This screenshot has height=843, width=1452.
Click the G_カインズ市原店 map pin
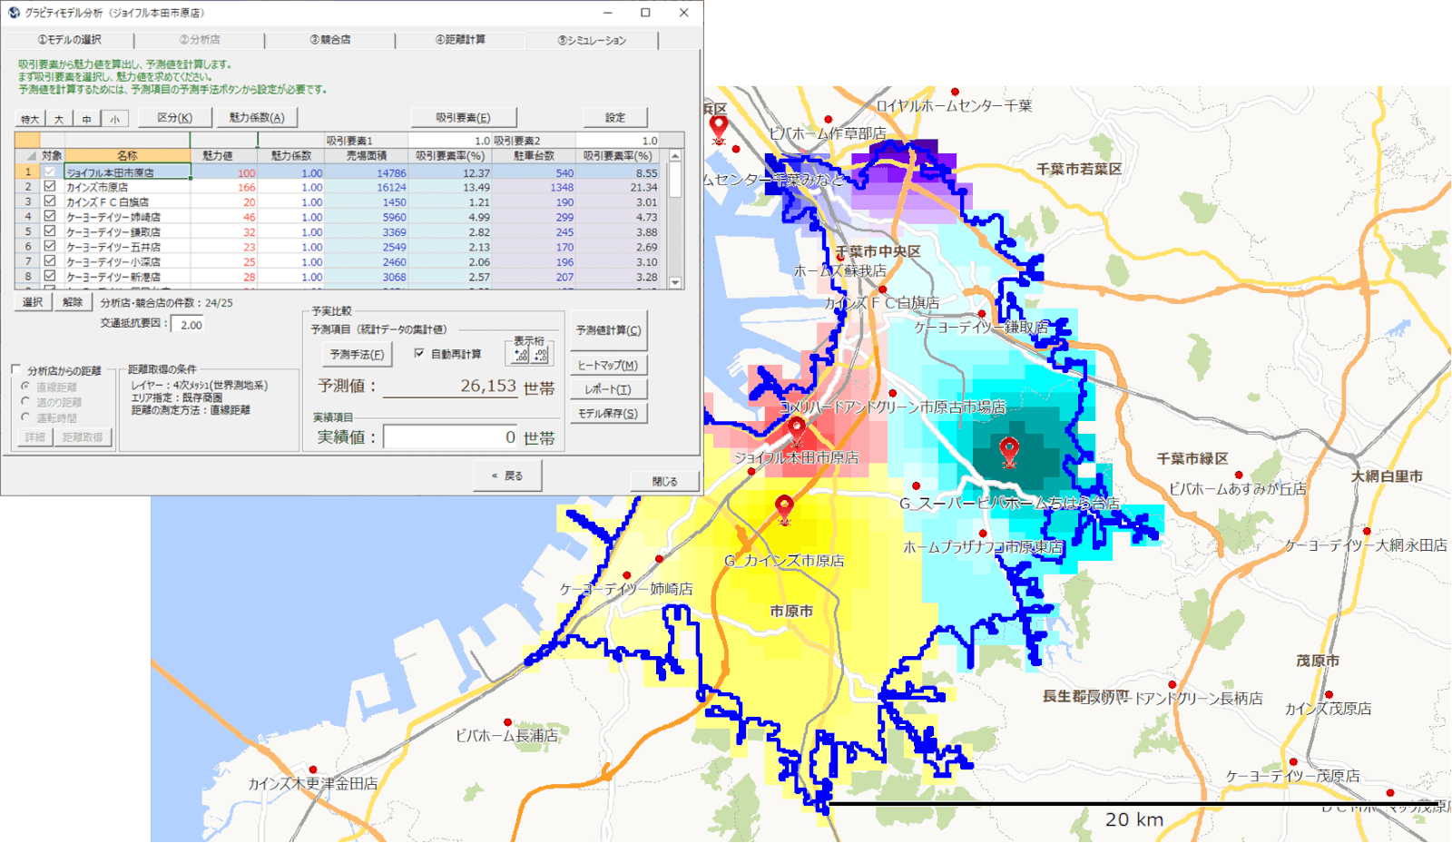click(x=784, y=509)
